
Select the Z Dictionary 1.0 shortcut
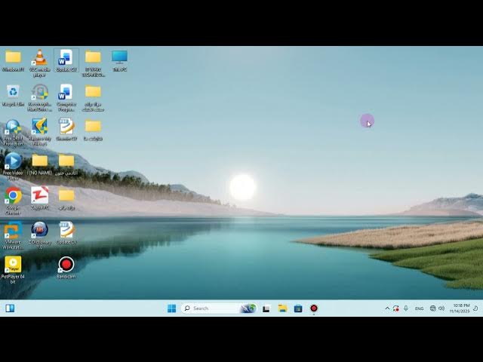tap(40, 235)
